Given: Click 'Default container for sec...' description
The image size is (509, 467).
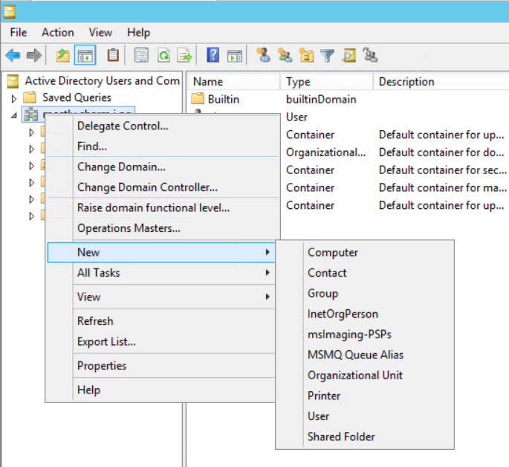Looking at the screenshot, I should [x=442, y=170].
